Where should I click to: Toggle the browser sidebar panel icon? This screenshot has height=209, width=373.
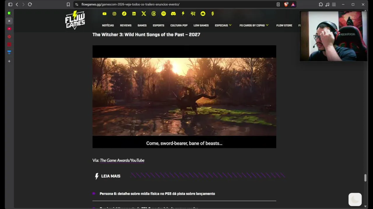tap(10, 4)
